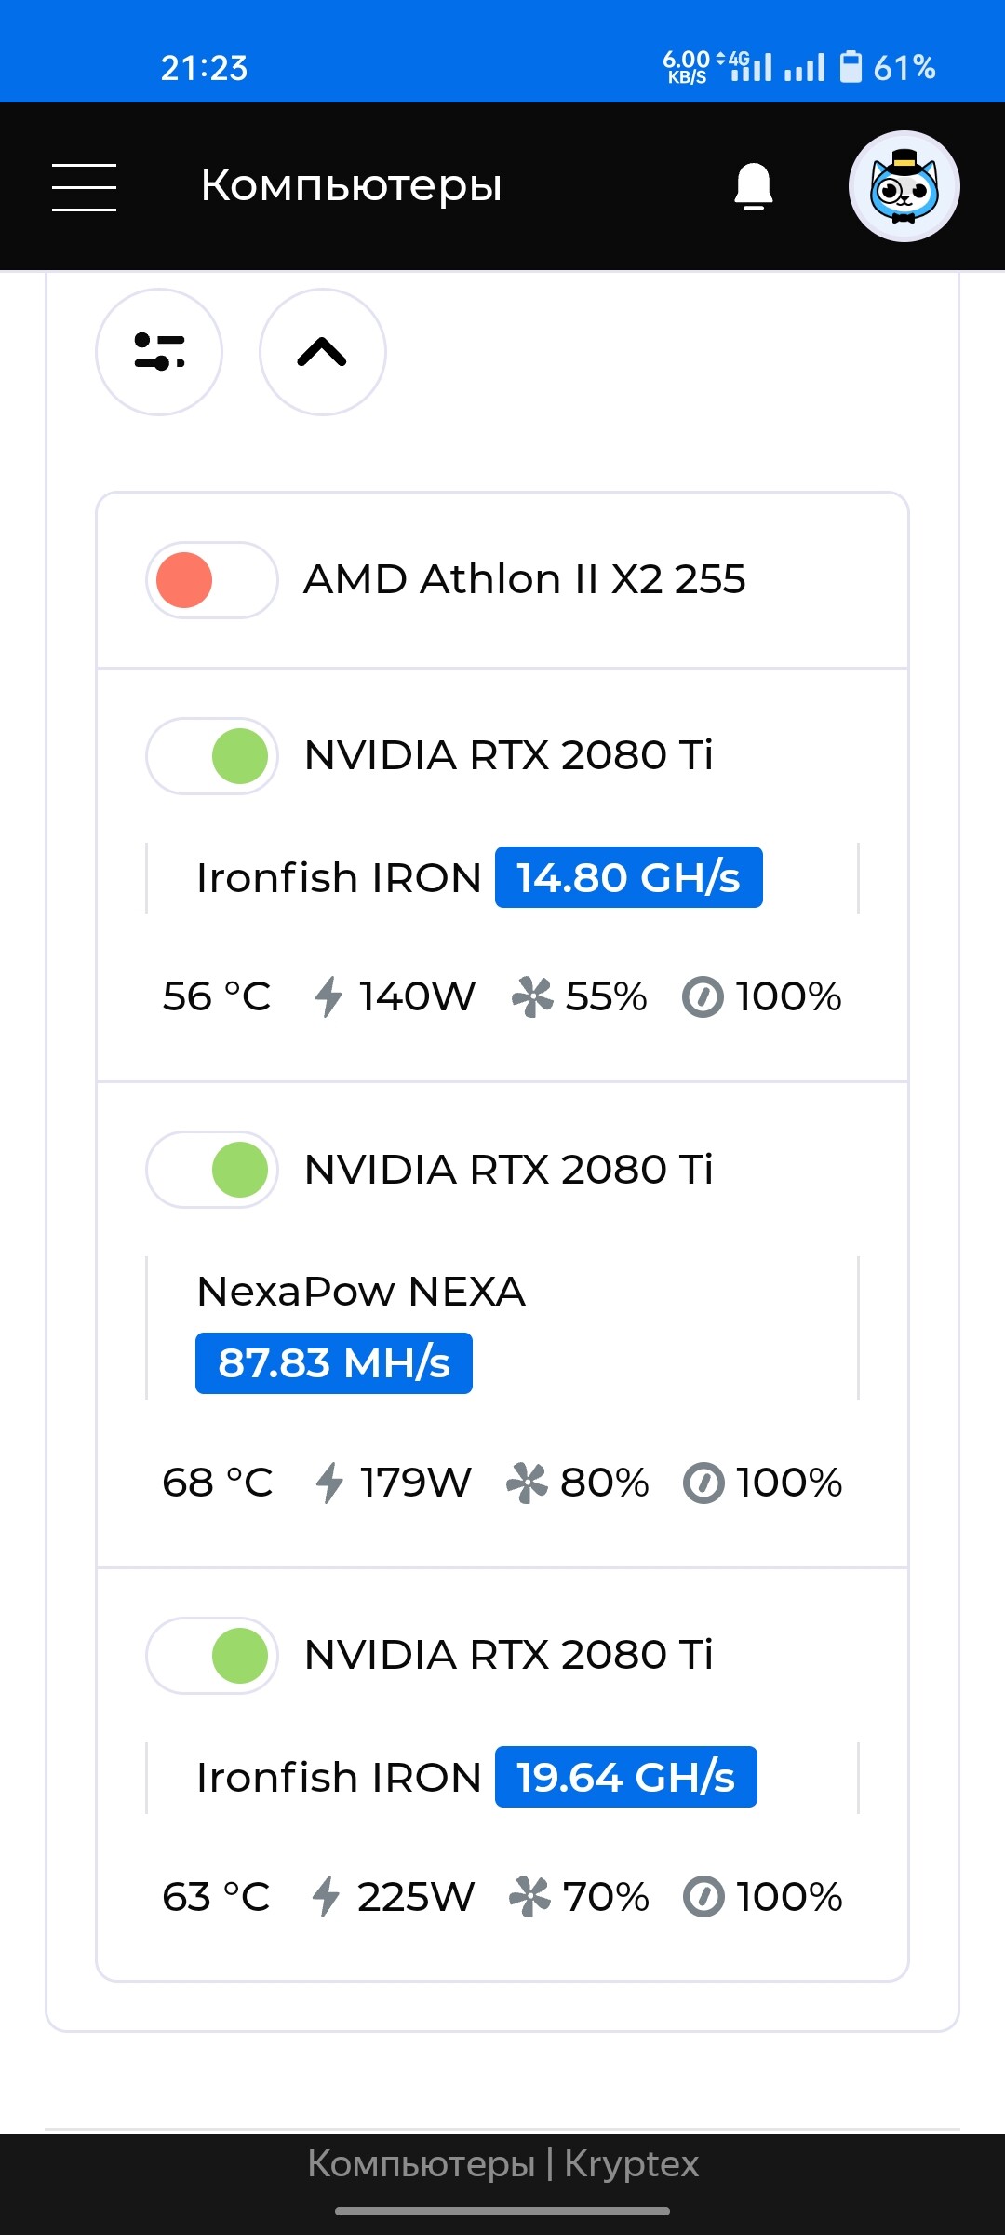
Task: Collapse the computer card with chevron up
Action: pos(322,352)
